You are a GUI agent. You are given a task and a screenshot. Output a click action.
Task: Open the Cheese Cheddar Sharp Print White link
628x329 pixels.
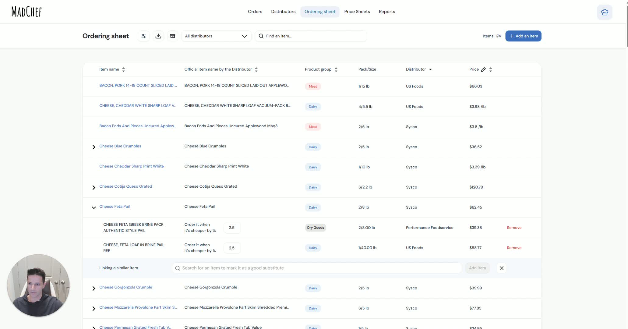(132, 166)
